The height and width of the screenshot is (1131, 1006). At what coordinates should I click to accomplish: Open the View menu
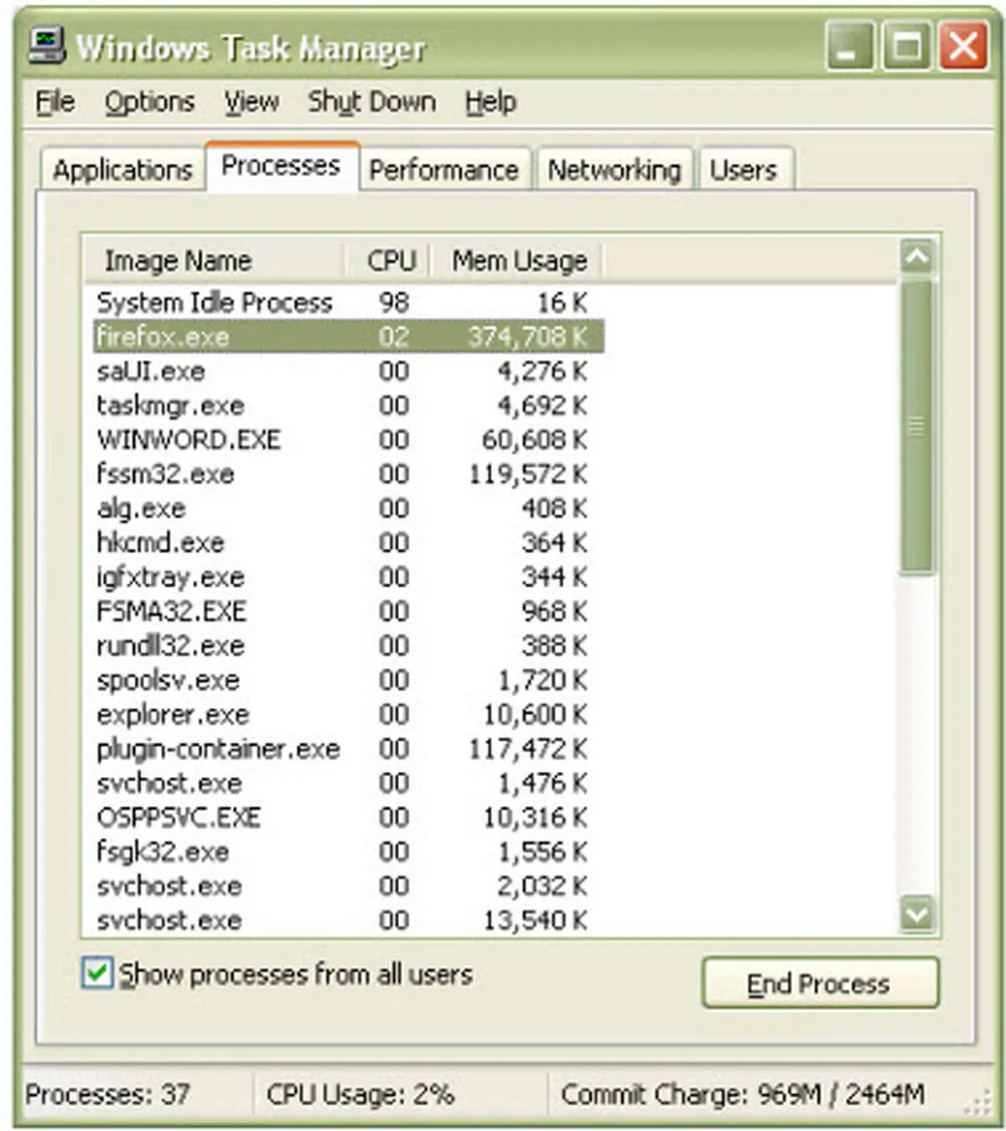(251, 102)
